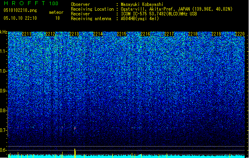Viewport: 249px width, 158px height.
Task: Click the 2214 time marker
Action: coord(98,34)
